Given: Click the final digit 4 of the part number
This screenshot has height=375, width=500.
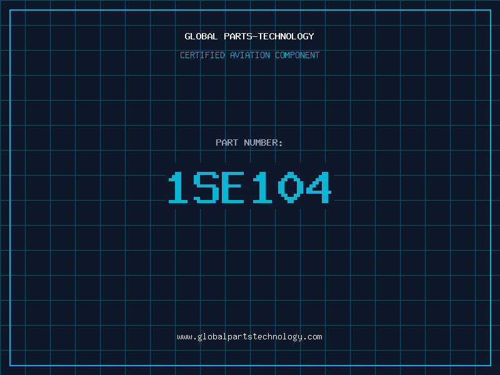Looking at the screenshot, I should coord(317,187).
